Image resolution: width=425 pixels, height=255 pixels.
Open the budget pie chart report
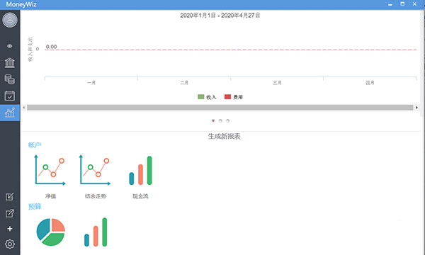[x=51, y=232]
